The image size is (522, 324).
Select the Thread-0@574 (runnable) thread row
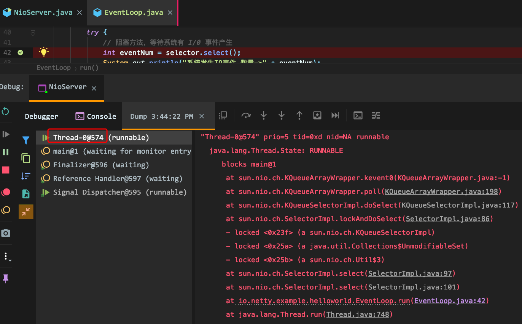[114, 137]
